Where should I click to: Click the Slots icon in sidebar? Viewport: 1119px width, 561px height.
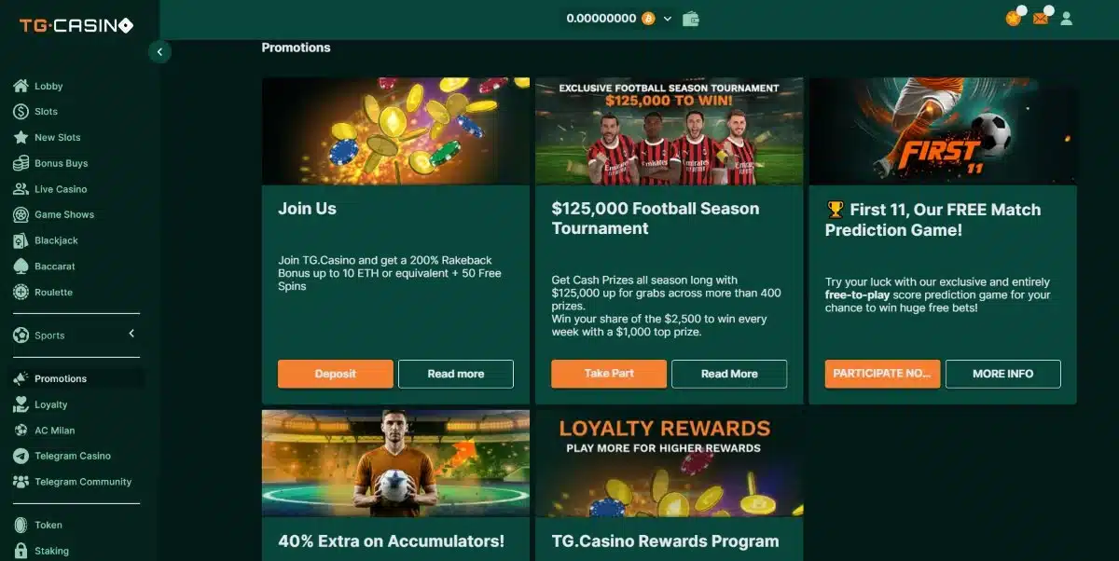pos(21,112)
